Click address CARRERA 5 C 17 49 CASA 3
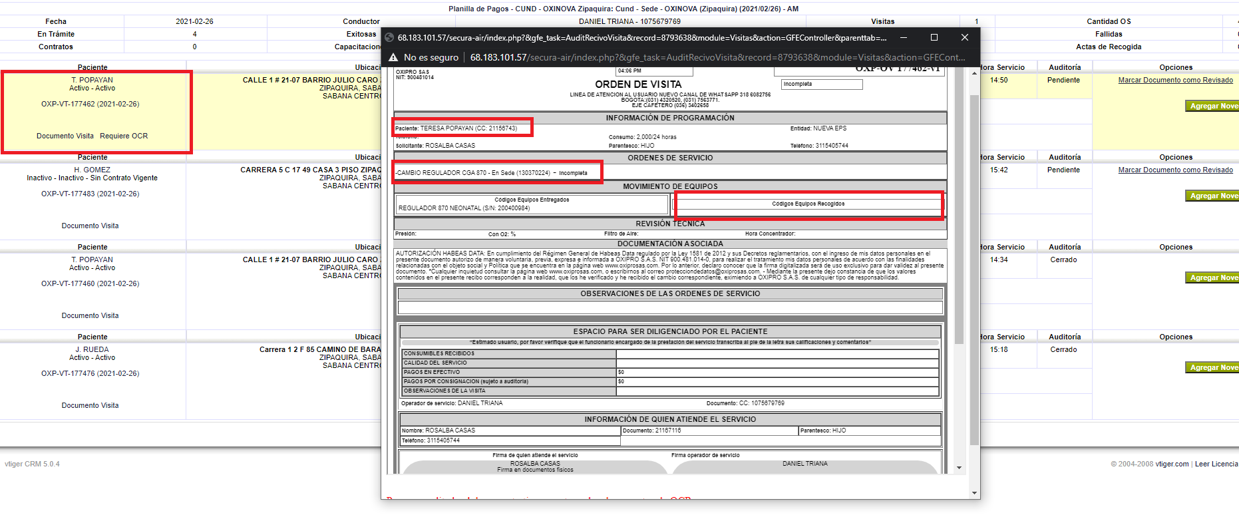 pyautogui.click(x=311, y=170)
